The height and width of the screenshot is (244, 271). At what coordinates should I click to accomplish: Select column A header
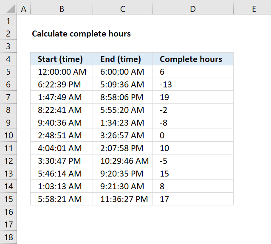pyautogui.click(x=23, y=8)
